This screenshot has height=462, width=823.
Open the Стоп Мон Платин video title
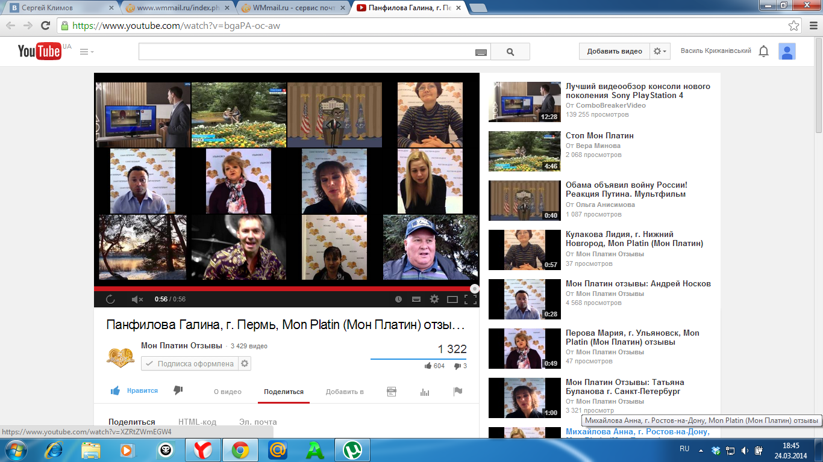599,135
